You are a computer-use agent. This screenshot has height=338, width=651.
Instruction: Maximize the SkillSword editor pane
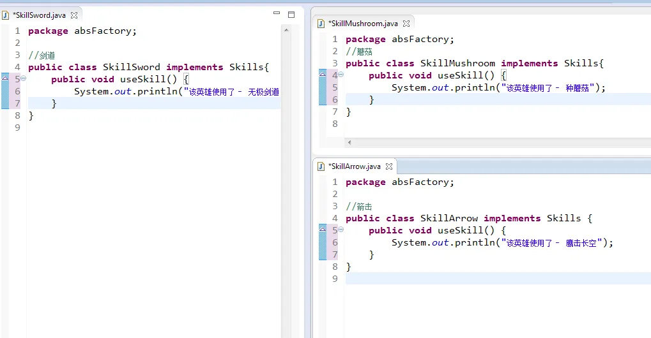(x=291, y=14)
